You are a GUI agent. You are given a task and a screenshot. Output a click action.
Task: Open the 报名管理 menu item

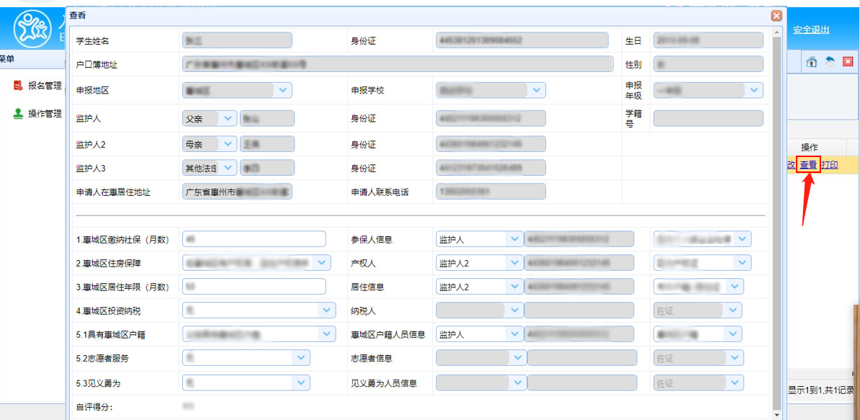(x=45, y=86)
